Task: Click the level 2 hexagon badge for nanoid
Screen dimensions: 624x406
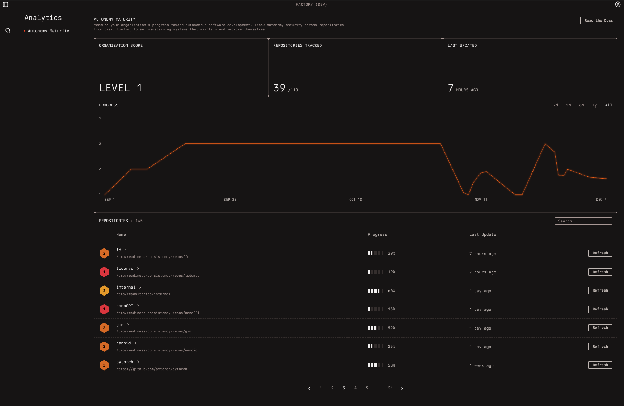Action: (x=104, y=347)
